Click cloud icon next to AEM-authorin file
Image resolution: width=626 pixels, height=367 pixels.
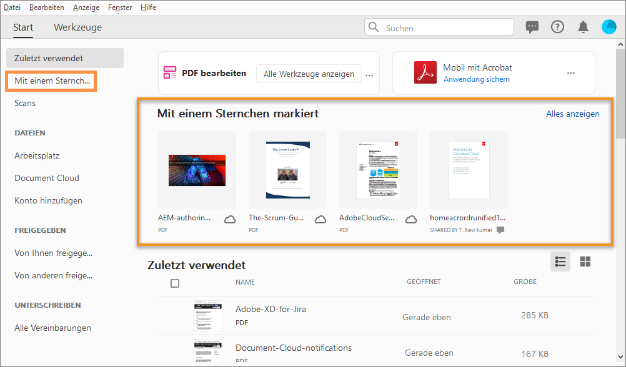tap(229, 220)
